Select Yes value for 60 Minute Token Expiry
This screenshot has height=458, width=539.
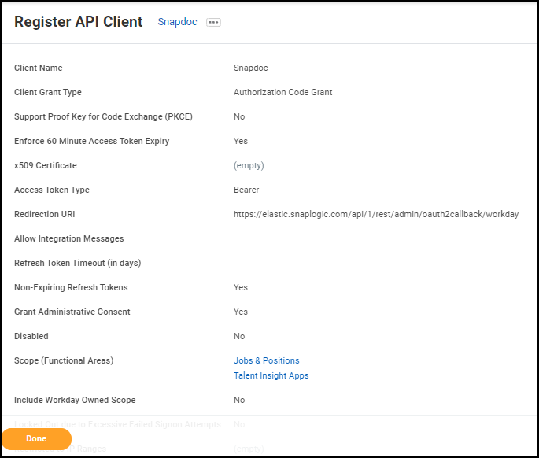click(241, 141)
